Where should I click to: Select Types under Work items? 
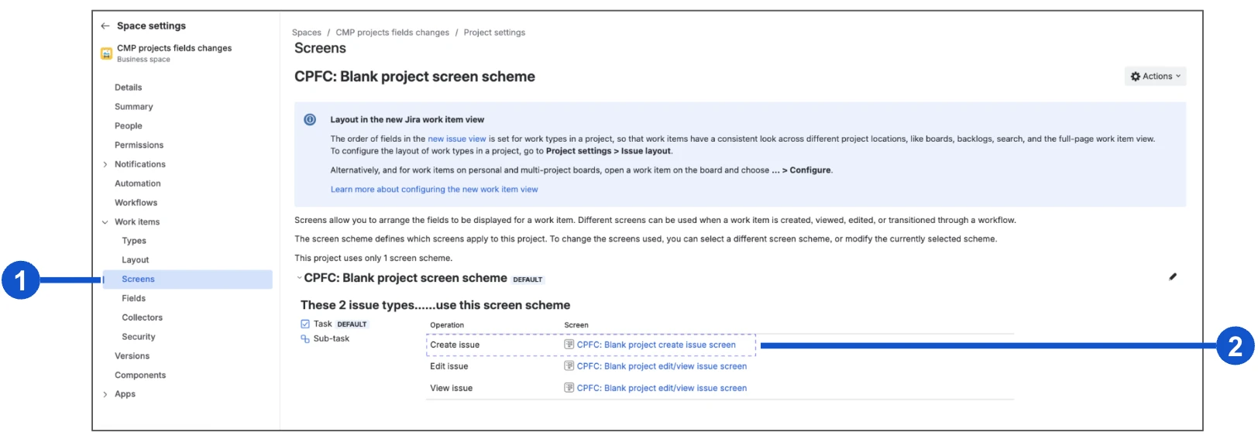(x=134, y=241)
